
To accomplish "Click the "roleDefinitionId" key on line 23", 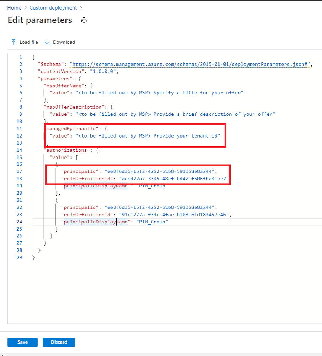I will (x=87, y=215).
